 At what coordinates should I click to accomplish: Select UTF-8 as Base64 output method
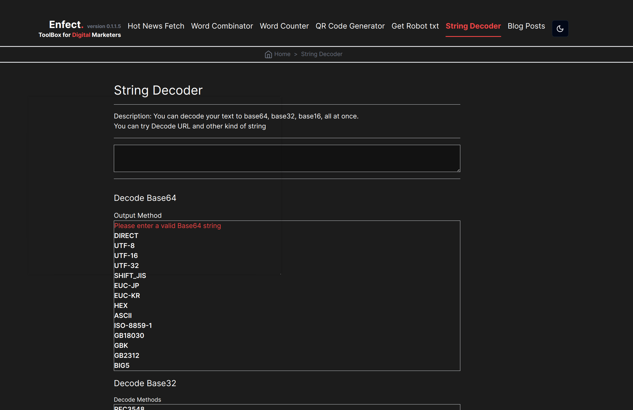pos(124,246)
